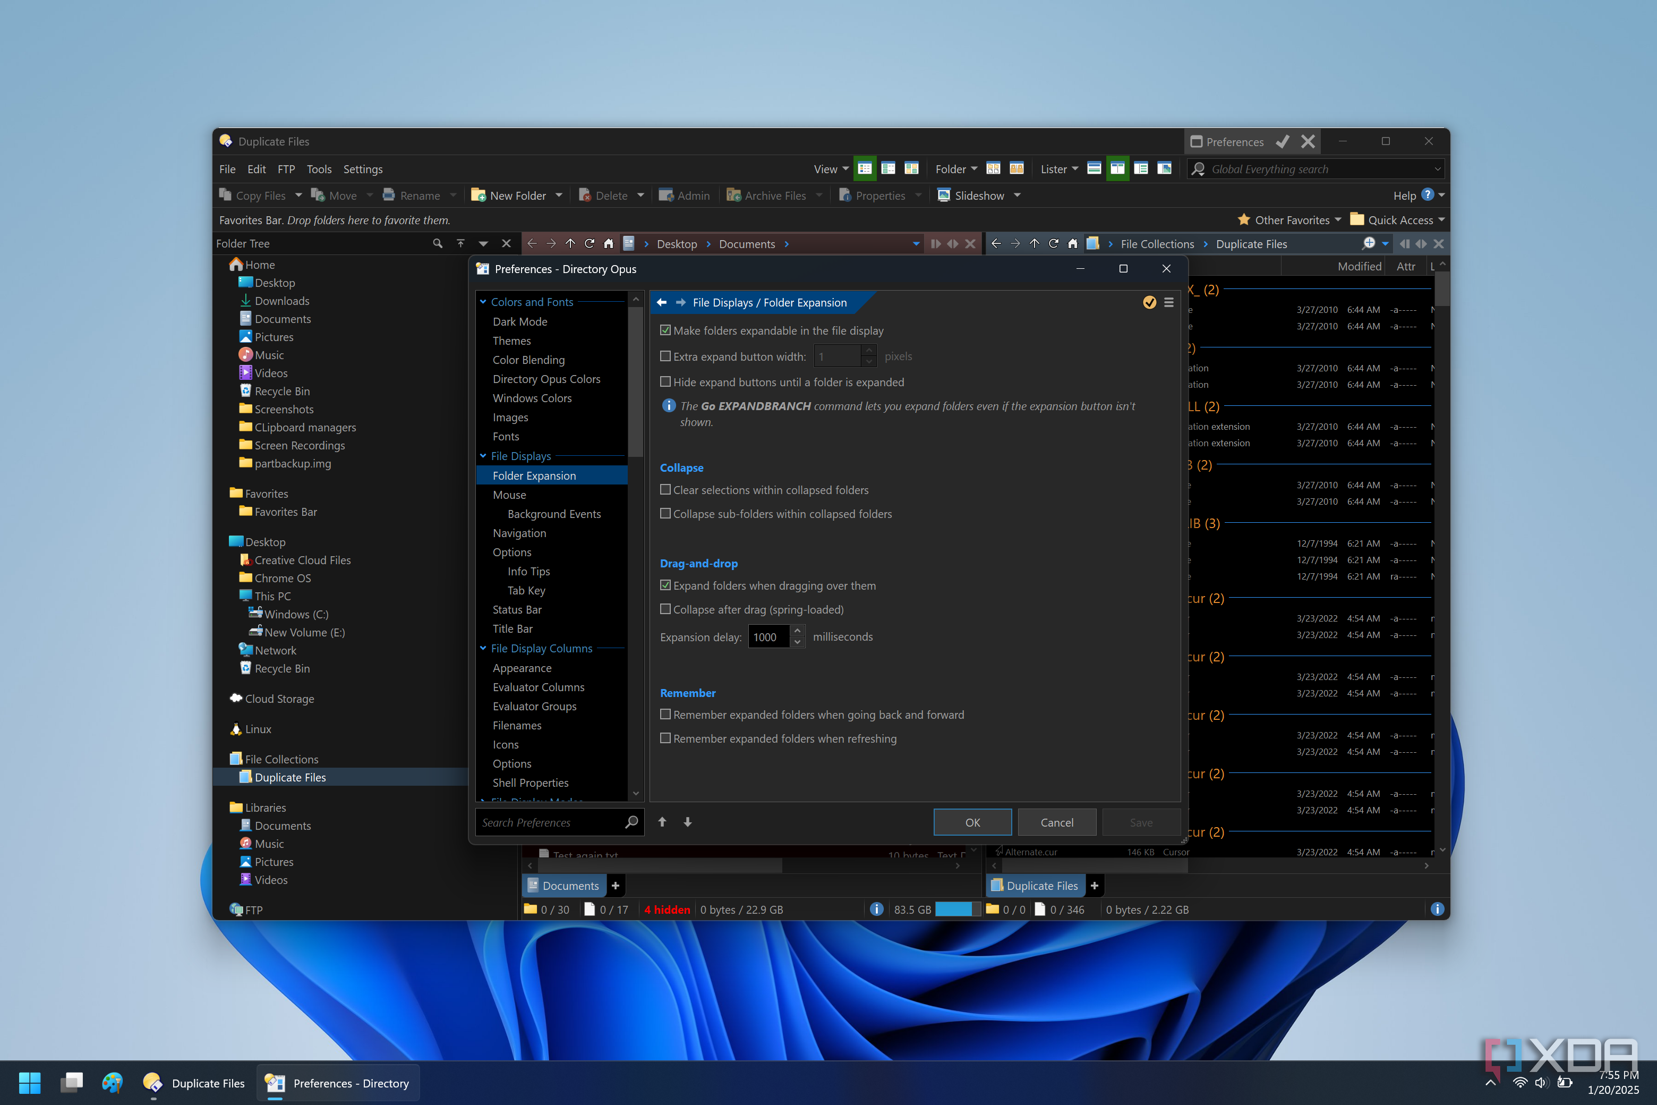1657x1105 pixels.
Task: Click the previous search result up arrow
Action: coord(662,822)
